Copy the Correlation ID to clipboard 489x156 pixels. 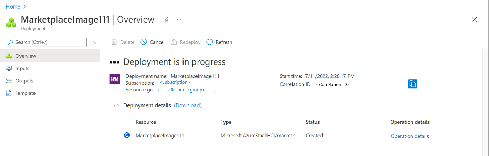point(412,84)
